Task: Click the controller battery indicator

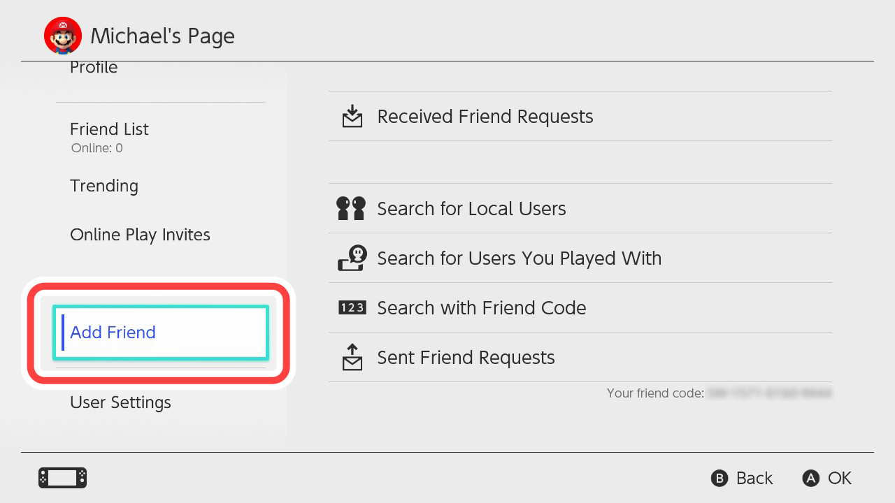Action: pyautogui.click(x=62, y=478)
